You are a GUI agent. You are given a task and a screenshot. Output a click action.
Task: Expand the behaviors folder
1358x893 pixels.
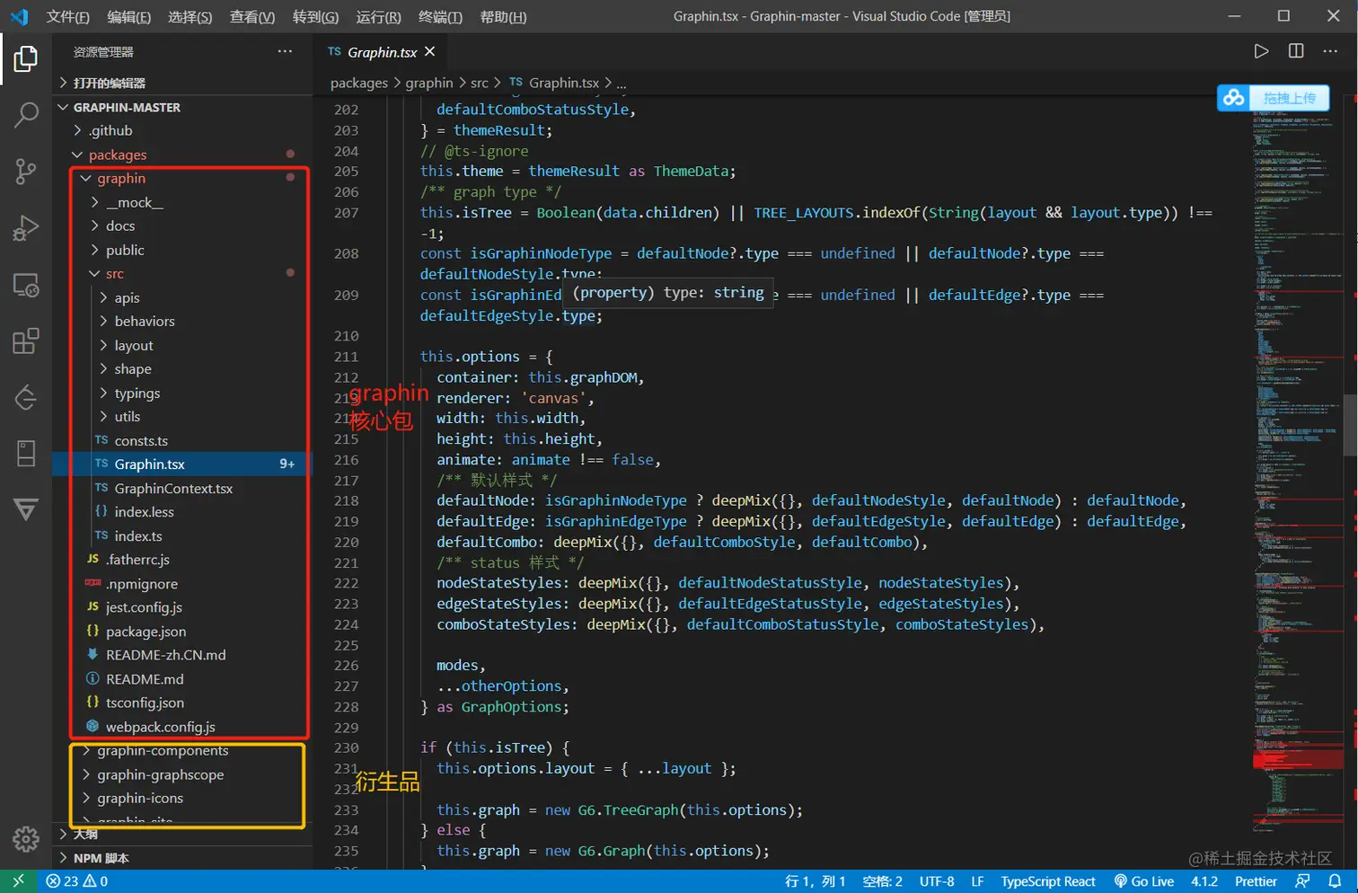tap(182, 321)
